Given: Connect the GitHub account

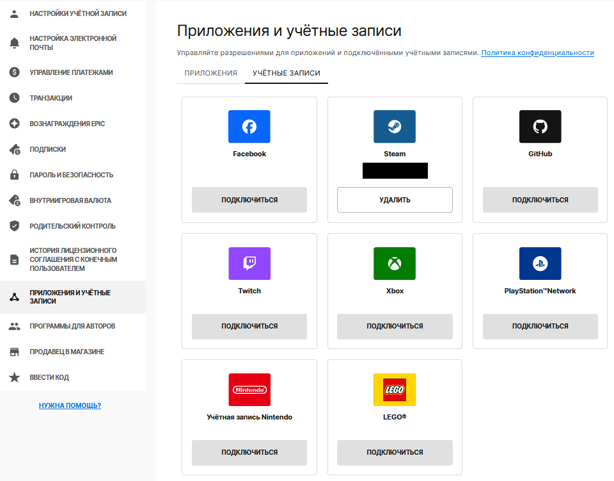Looking at the screenshot, I should click(540, 200).
